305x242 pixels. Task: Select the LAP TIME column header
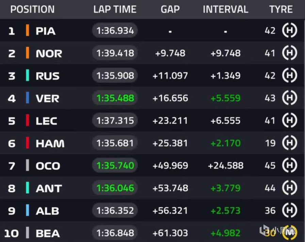[x=115, y=9]
